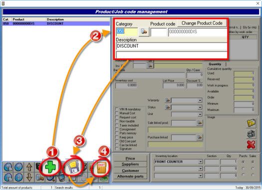Switch to the Qty by step tab
The height and width of the screenshot is (190, 262).
(x=250, y=27)
